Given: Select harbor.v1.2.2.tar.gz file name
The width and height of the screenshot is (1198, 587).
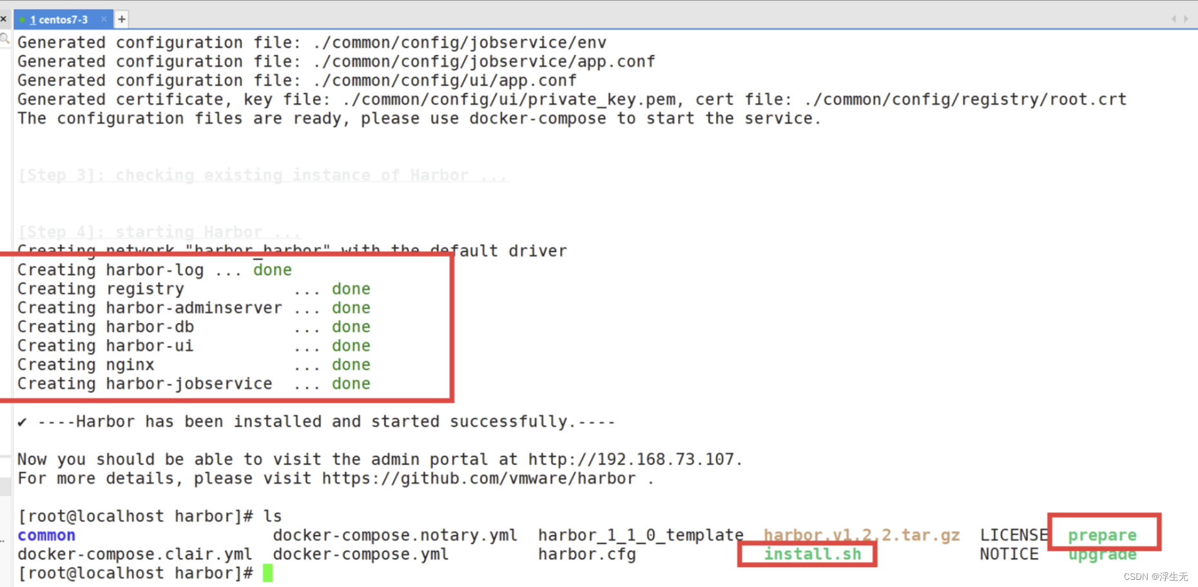Looking at the screenshot, I should point(862,535).
